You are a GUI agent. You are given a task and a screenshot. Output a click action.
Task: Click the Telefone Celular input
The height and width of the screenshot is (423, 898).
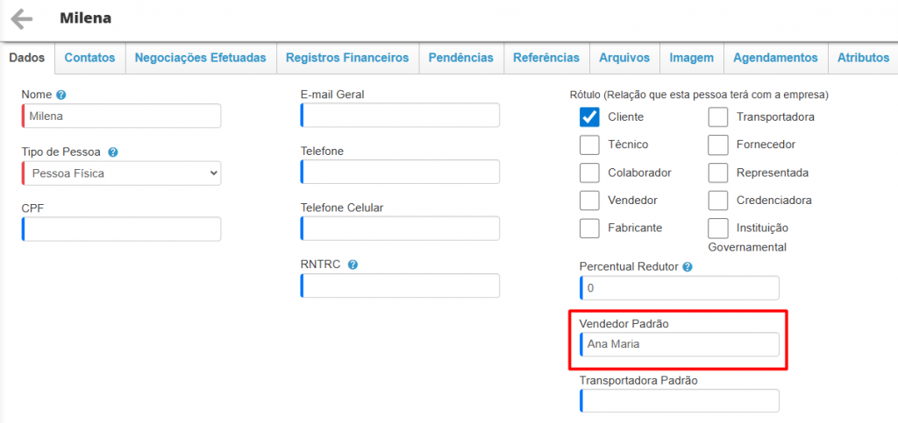[x=401, y=229]
